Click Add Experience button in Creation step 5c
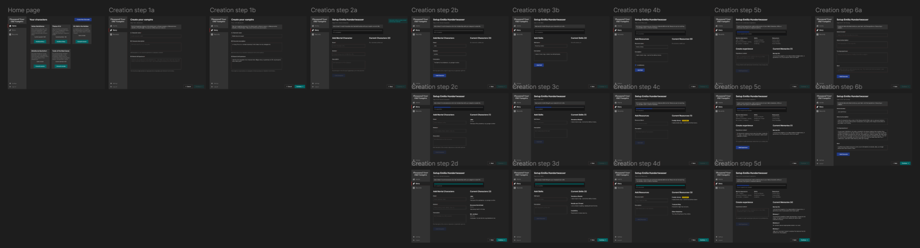Screen dimensions: 920x248 click(742, 147)
